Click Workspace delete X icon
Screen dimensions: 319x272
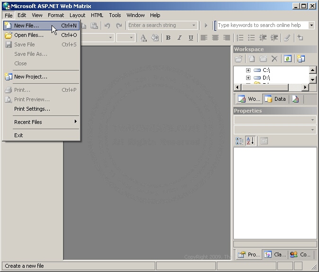point(275,59)
